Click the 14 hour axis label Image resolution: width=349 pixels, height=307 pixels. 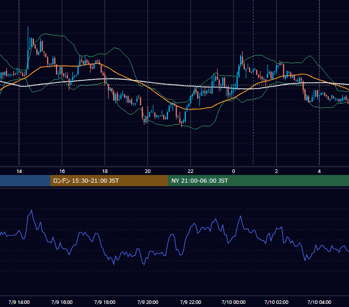tap(19, 171)
